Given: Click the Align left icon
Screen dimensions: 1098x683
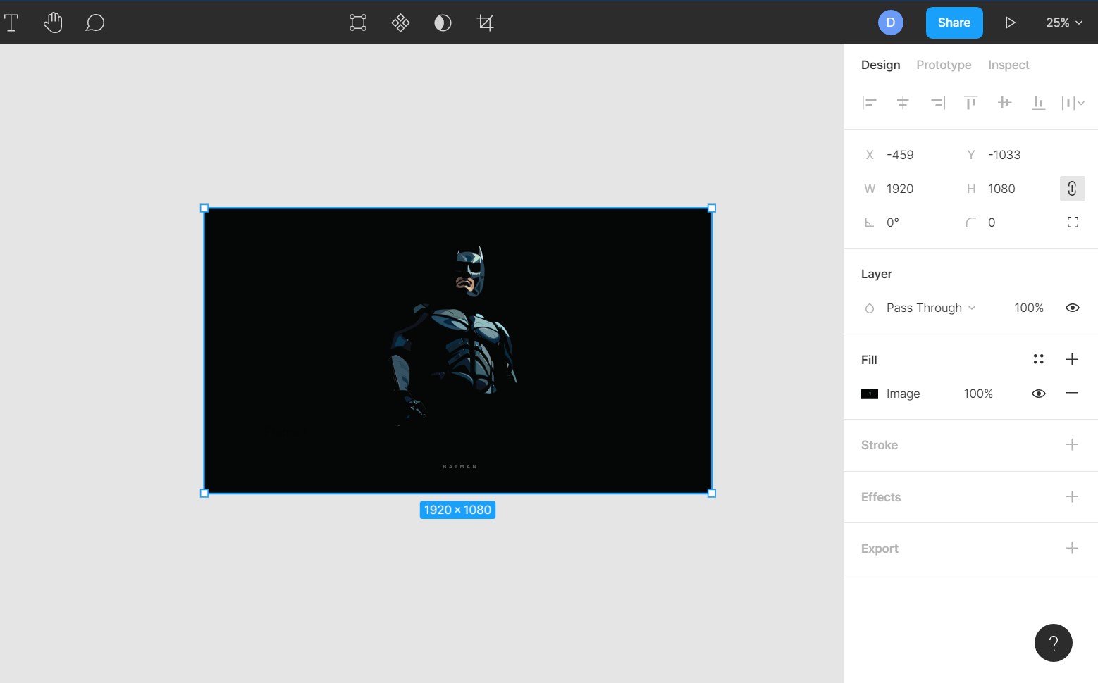Looking at the screenshot, I should pos(870,103).
